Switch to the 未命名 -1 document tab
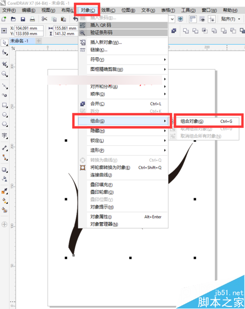Image resolution: width=245 pixels, height=309 pixels. tap(22, 41)
